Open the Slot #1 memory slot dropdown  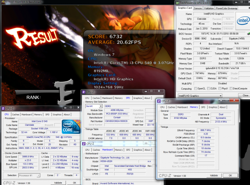[94, 106]
